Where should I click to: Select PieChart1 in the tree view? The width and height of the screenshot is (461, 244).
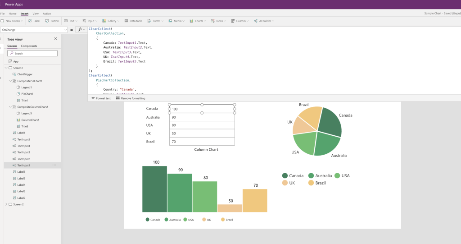coord(27,94)
